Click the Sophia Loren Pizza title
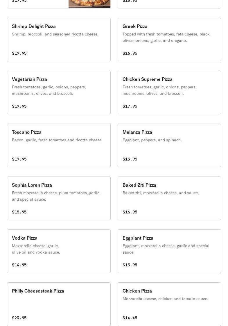This screenshot has height=326, width=228. pyautogui.click(x=32, y=185)
